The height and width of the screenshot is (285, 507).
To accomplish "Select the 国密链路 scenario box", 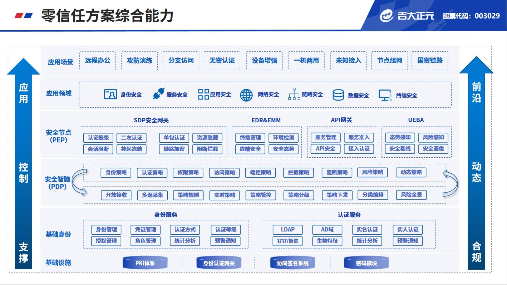I will 430,61.
